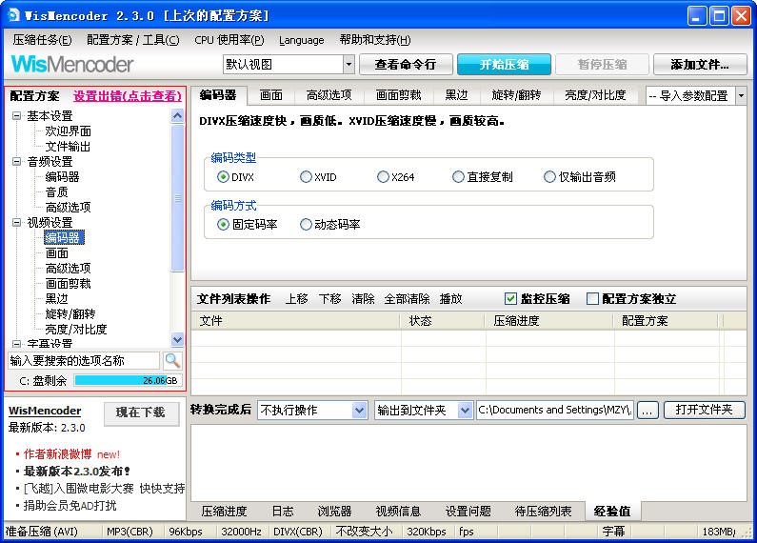The image size is (757, 543).
Task: Open the 捐助会员免AD打扰 link
Action: pos(70,506)
